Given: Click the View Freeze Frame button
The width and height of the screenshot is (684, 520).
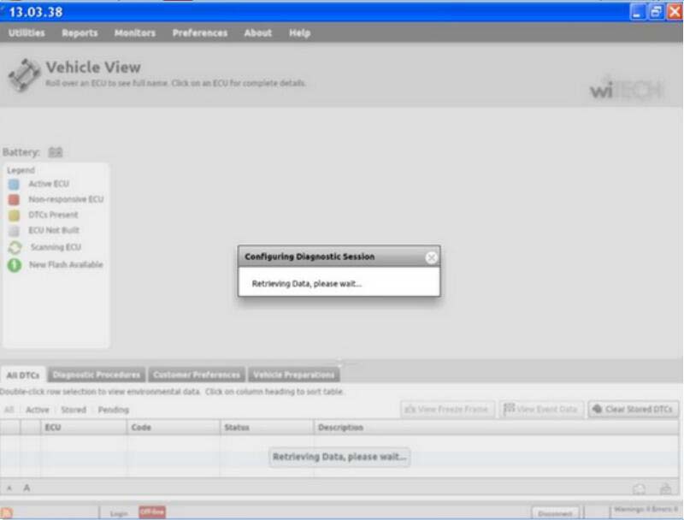Looking at the screenshot, I should 447,409.
